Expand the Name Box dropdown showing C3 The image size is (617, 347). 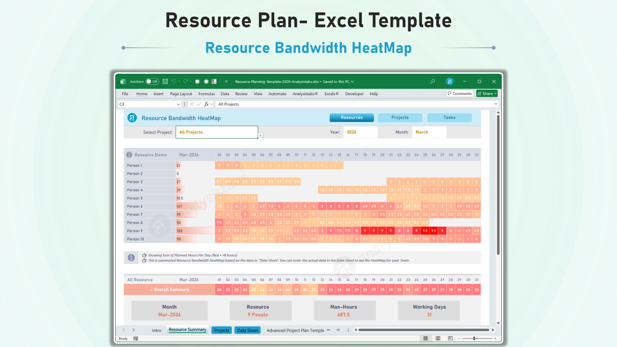click(x=178, y=104)
